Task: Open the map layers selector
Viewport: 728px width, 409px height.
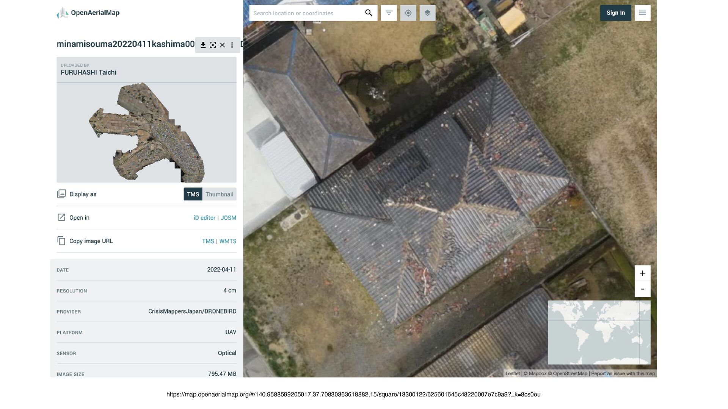Action: click(427, 13)
